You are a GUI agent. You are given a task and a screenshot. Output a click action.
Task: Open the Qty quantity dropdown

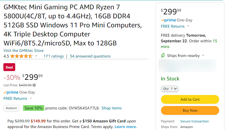[170, 89]
